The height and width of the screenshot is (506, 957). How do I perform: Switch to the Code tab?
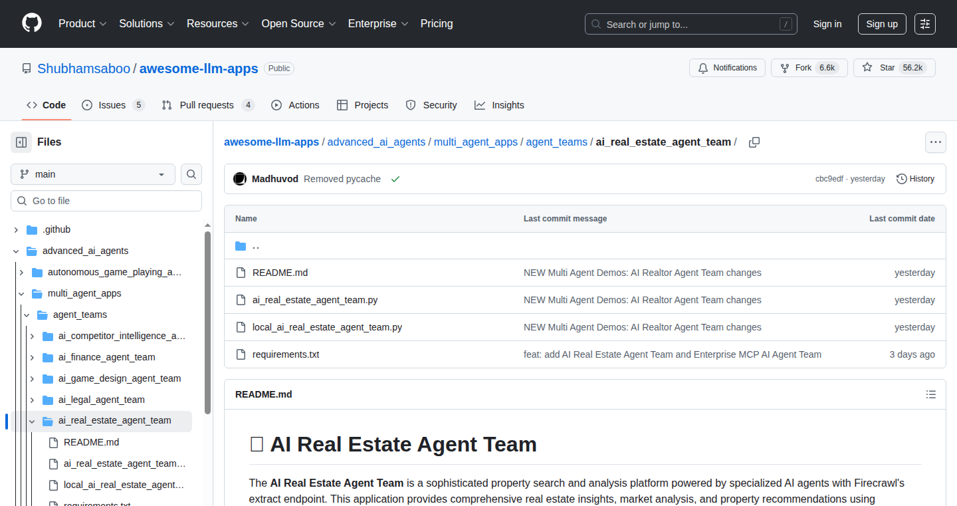[x=47, y=105]
